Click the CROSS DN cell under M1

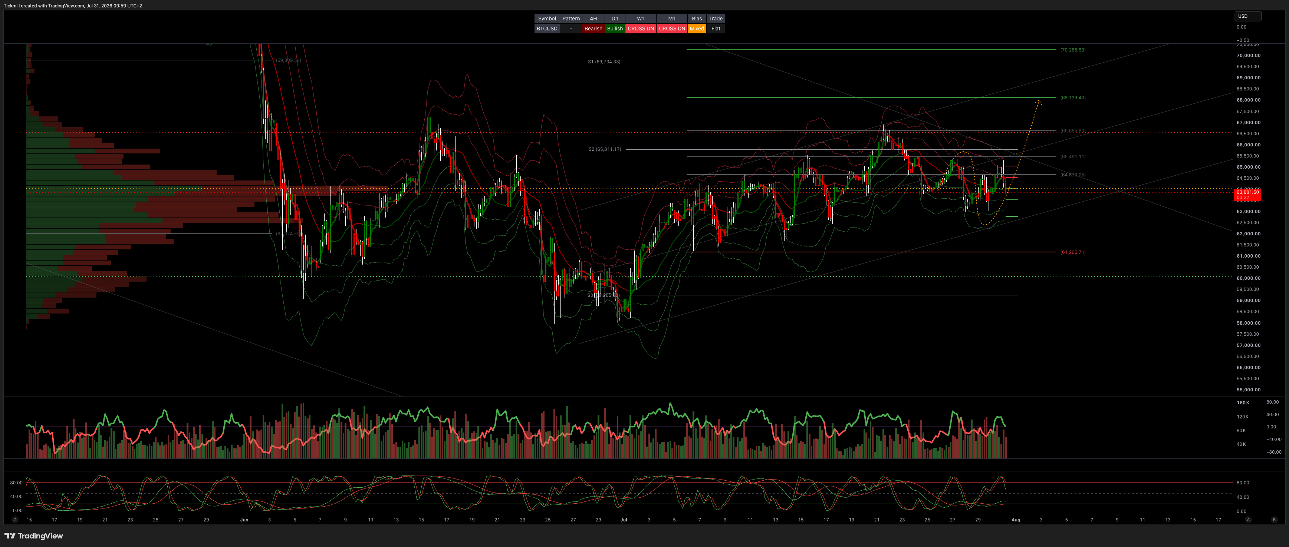[x=672, y=29]
